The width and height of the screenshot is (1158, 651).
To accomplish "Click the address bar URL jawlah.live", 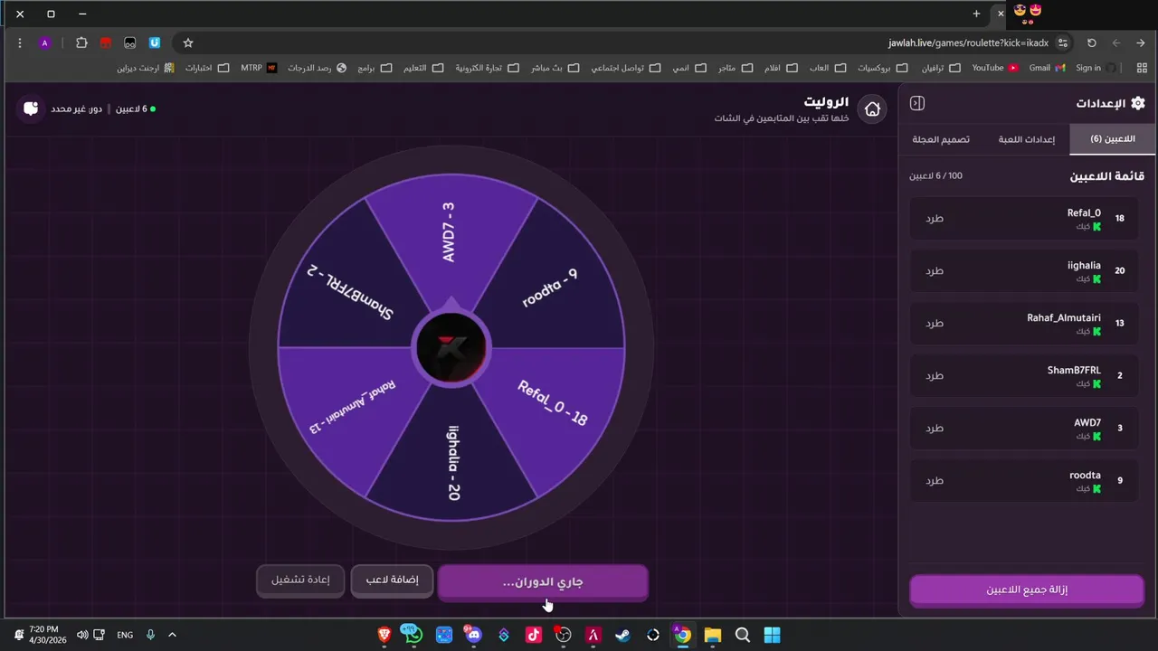I will coord(968,42).
